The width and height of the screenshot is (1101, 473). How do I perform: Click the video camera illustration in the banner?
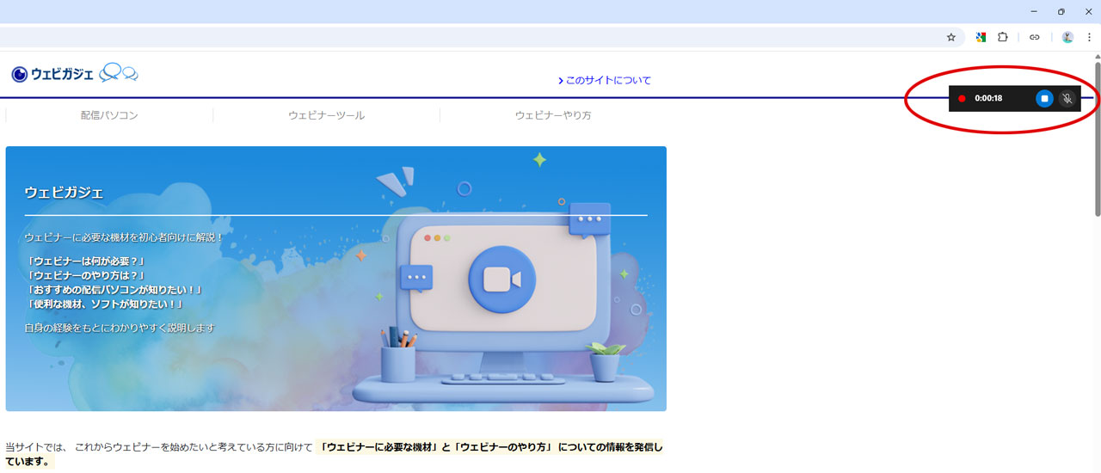pos(501,279)
